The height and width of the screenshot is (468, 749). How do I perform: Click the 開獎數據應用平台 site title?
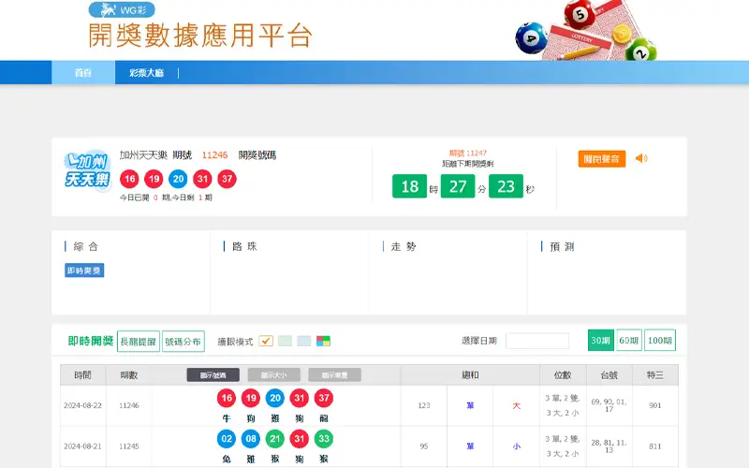click(x=200, y=36)
